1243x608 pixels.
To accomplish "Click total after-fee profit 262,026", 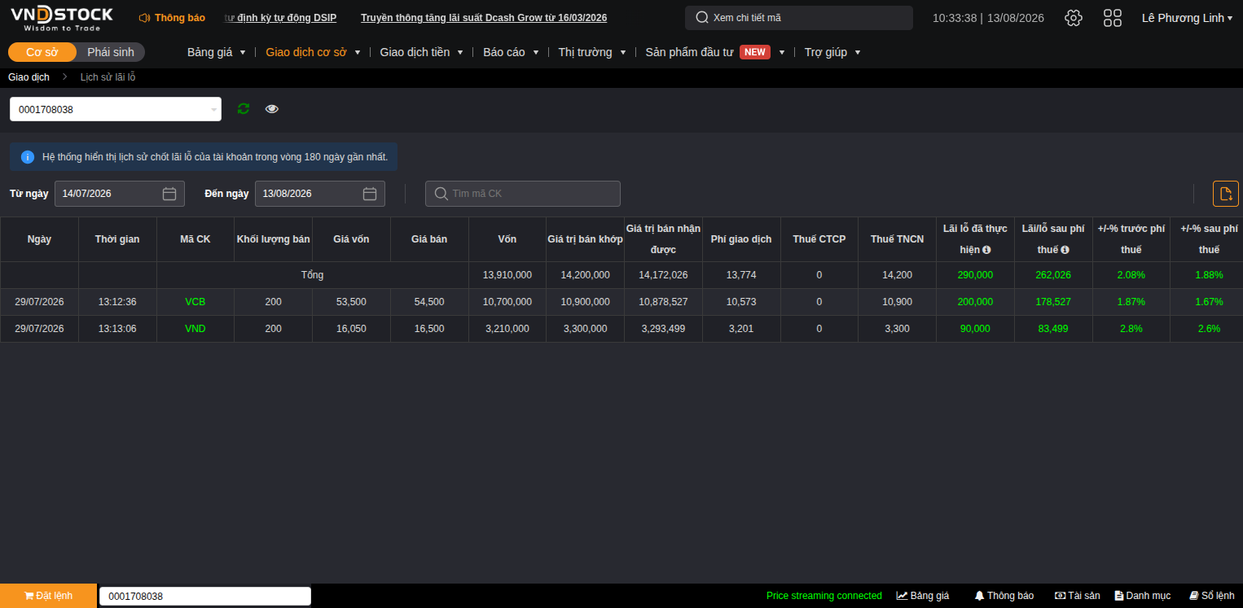I will (1053, 275).
